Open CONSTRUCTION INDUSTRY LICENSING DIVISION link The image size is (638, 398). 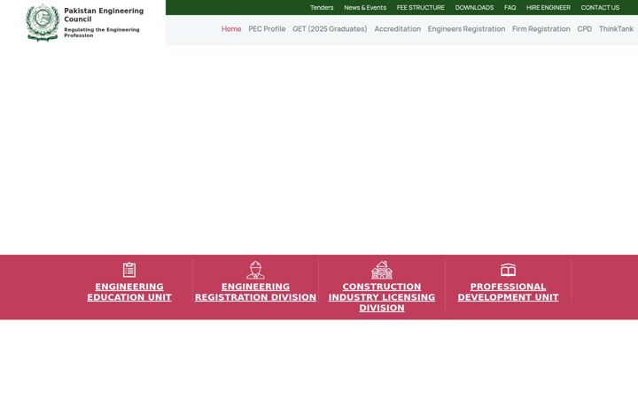pos(382,297)
